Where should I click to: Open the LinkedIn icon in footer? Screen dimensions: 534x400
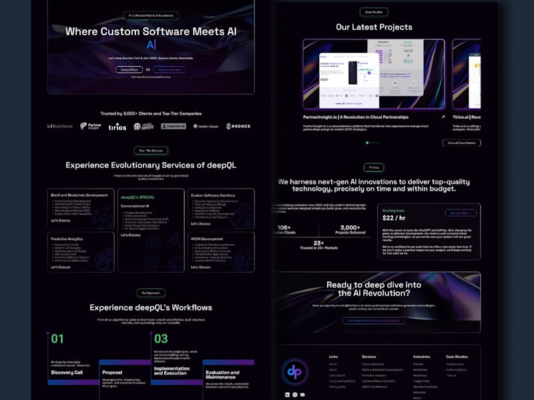288,395
